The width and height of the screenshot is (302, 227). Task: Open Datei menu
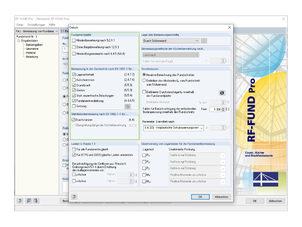click(x=20, y=25)
